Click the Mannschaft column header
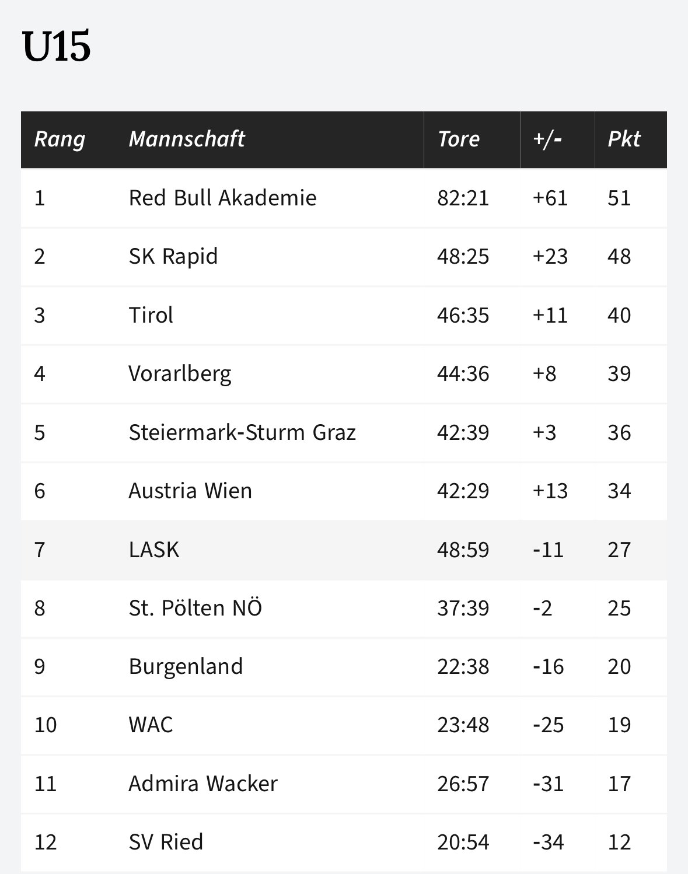Viewport: 688px width, 874px height. [x=186, y=139]
